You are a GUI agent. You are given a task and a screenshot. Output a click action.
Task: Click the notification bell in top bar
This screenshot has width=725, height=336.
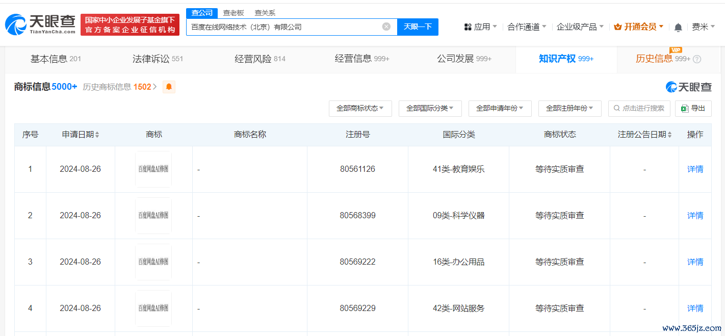[x=678, y=27]
